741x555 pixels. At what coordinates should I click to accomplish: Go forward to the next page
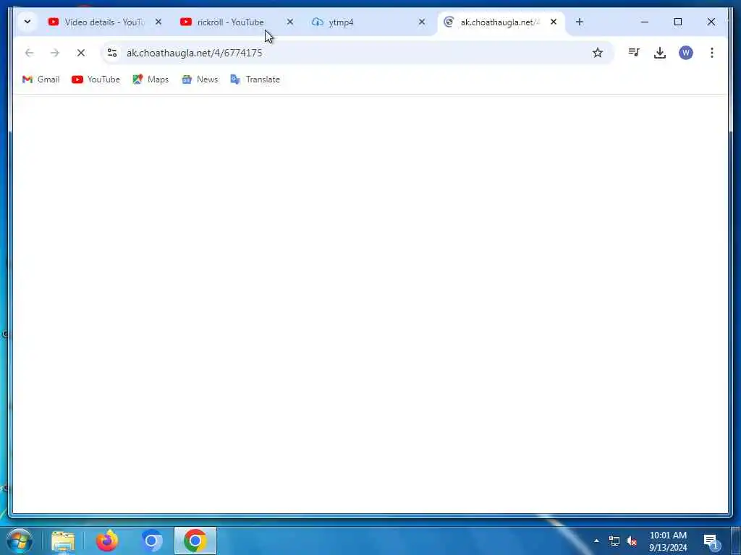coord(55,53)
